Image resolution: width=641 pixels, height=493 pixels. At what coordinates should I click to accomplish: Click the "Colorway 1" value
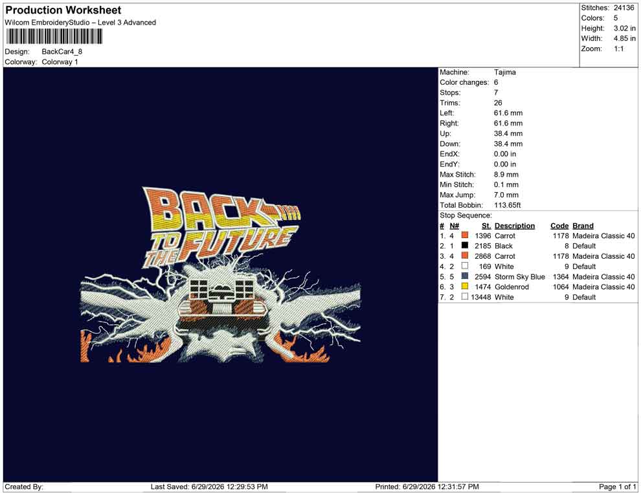60,62
